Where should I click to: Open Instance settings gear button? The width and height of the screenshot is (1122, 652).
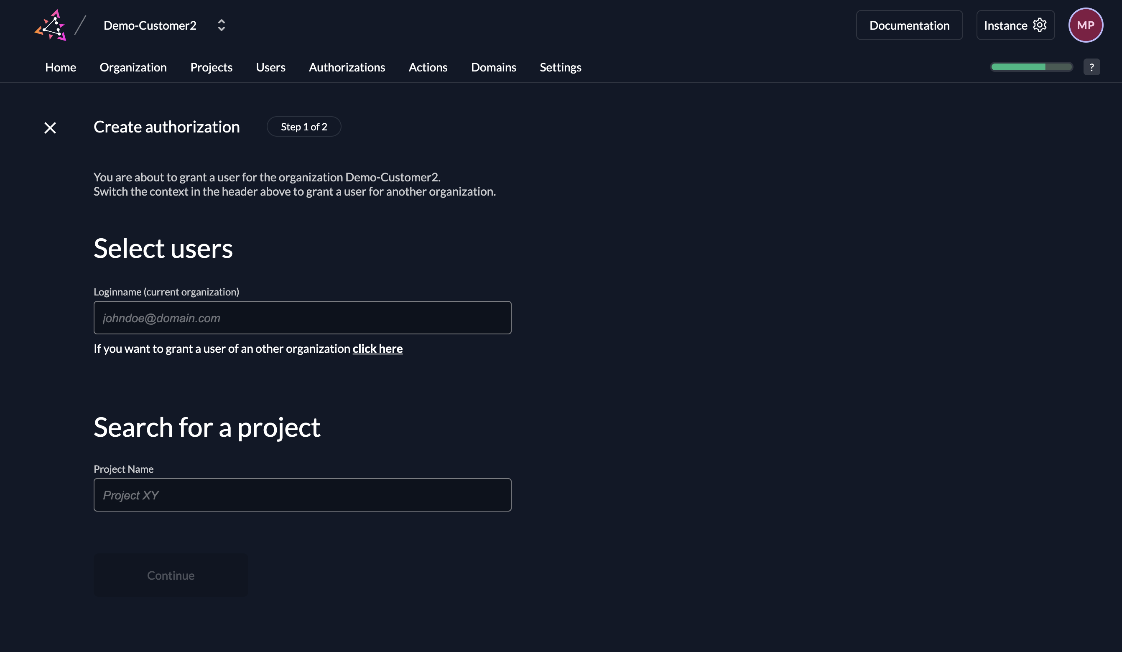[x=1015, y=25]
